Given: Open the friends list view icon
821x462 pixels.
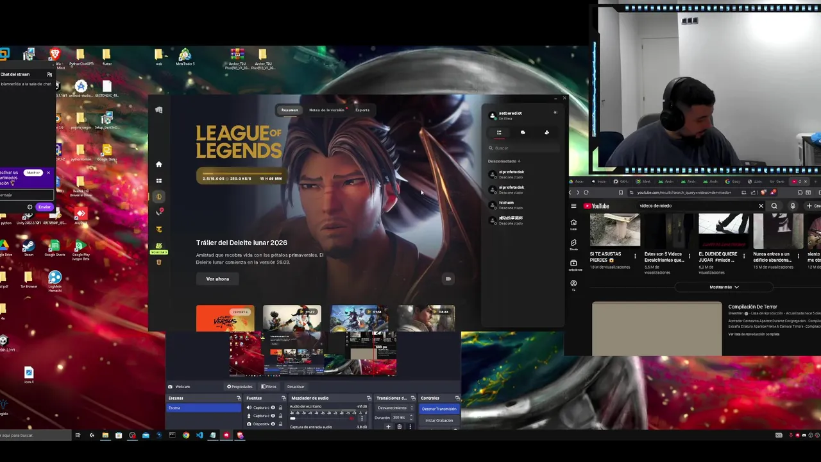Looking at the screenshot, I should point(499,133).
